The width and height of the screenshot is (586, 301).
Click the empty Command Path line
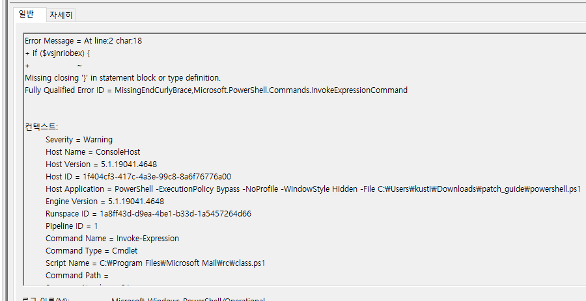point(77,275)
